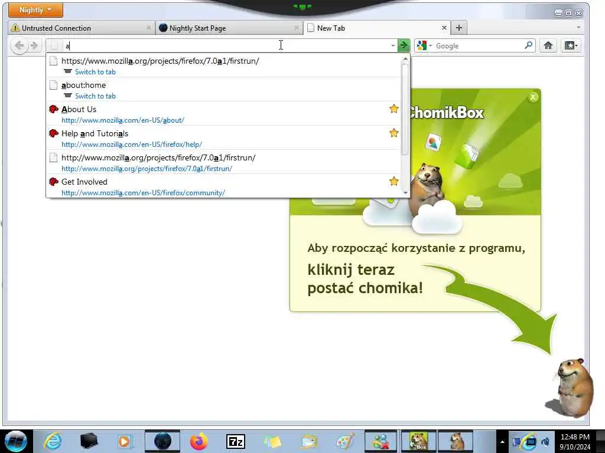The height and width of the screenshot is (453, 605).
Task: Launch Internet Explorer from taskbar
Action: [x=53, y=441]
